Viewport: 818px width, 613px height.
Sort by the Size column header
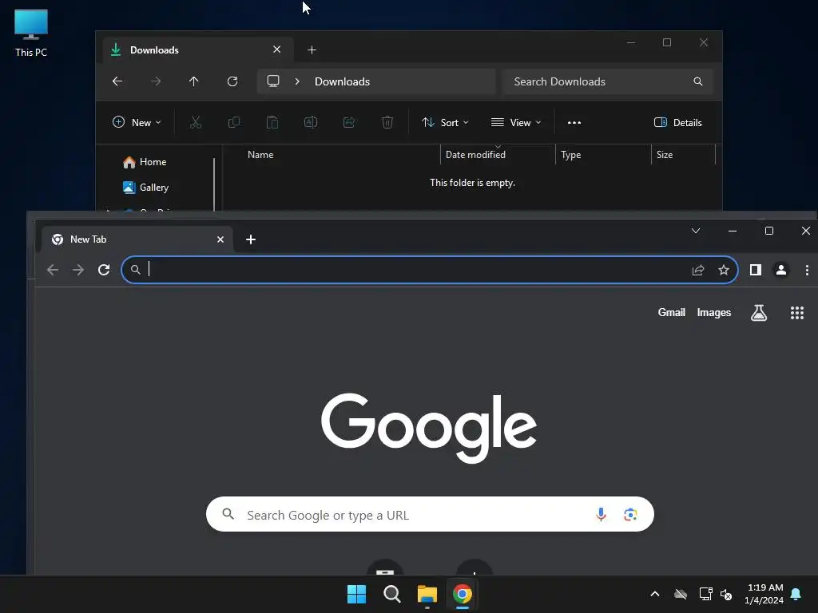coord(664,155)
